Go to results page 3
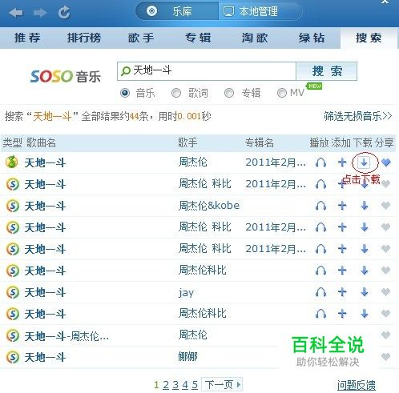The height and width of the screenshot is (393, 399). point(175,385)
